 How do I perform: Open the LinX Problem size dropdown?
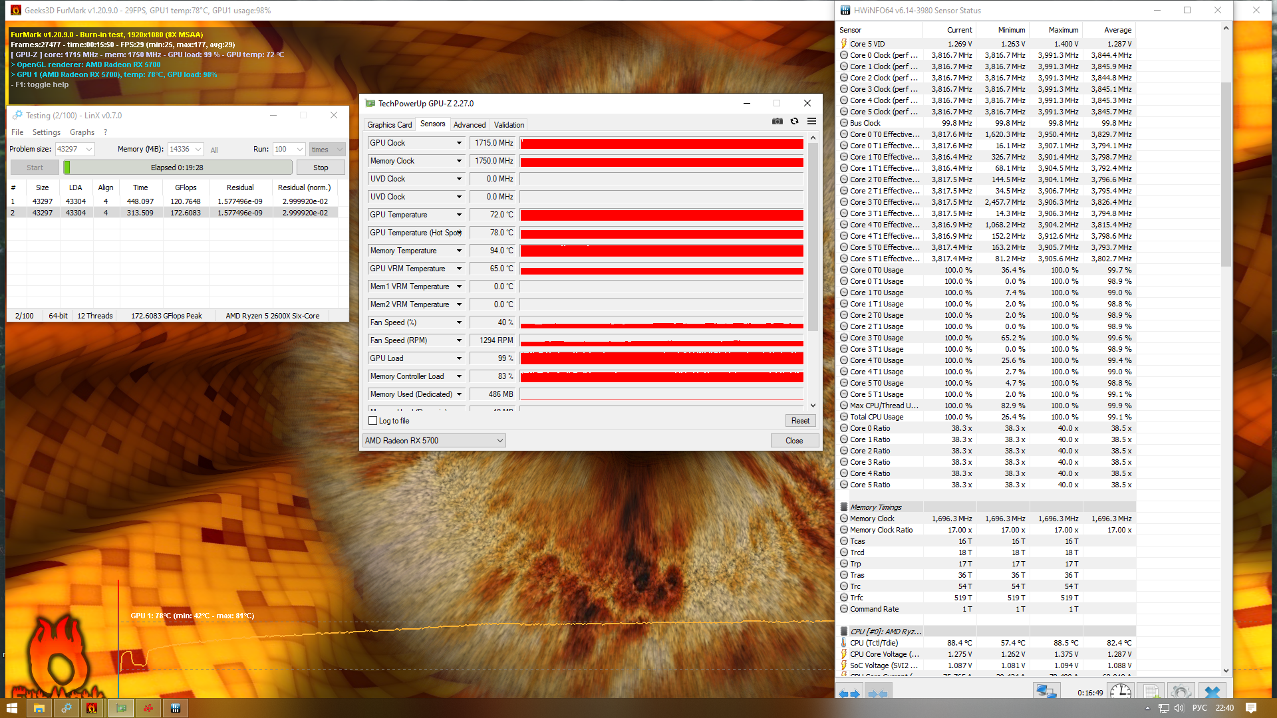[89, 150]
